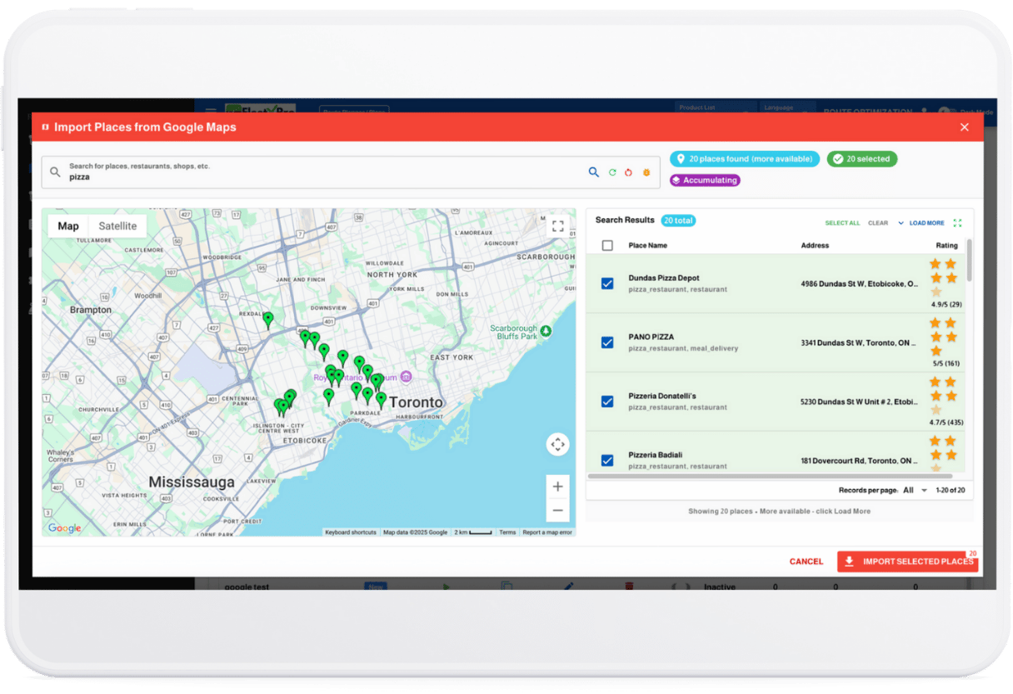
Task: Click the Scarborough Bluffs Park marker
Action: [x=546, y=332]
